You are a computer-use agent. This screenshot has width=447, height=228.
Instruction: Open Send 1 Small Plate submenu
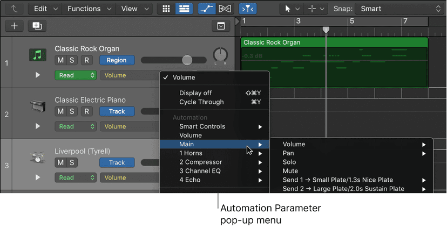(351, 180)
